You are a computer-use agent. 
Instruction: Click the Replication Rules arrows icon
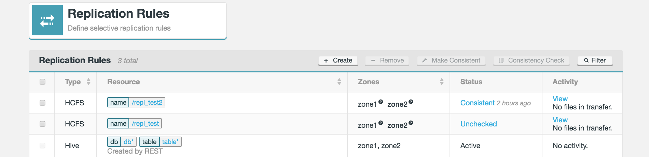[47, 20]
